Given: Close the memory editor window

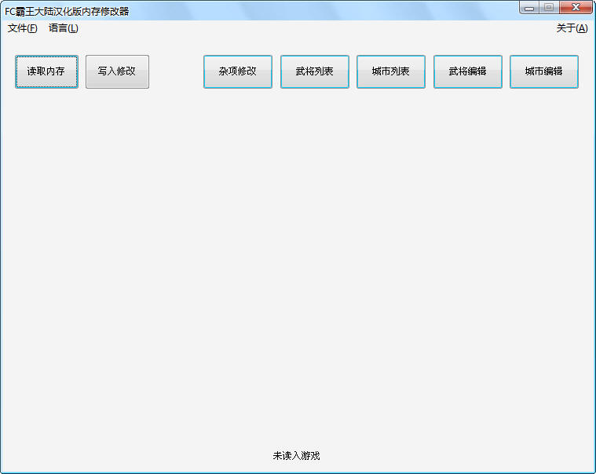Looking at the screenshot, I should click(576, 7).
